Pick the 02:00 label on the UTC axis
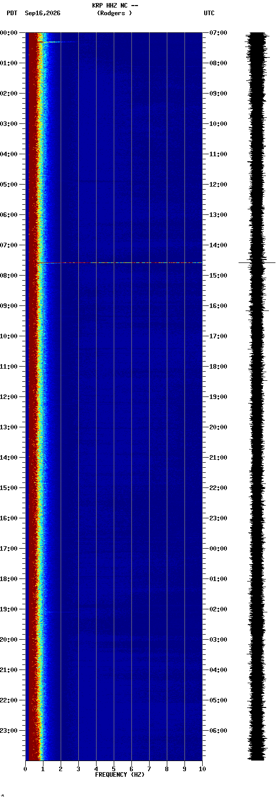279x801 pixels. click(218, 609)
